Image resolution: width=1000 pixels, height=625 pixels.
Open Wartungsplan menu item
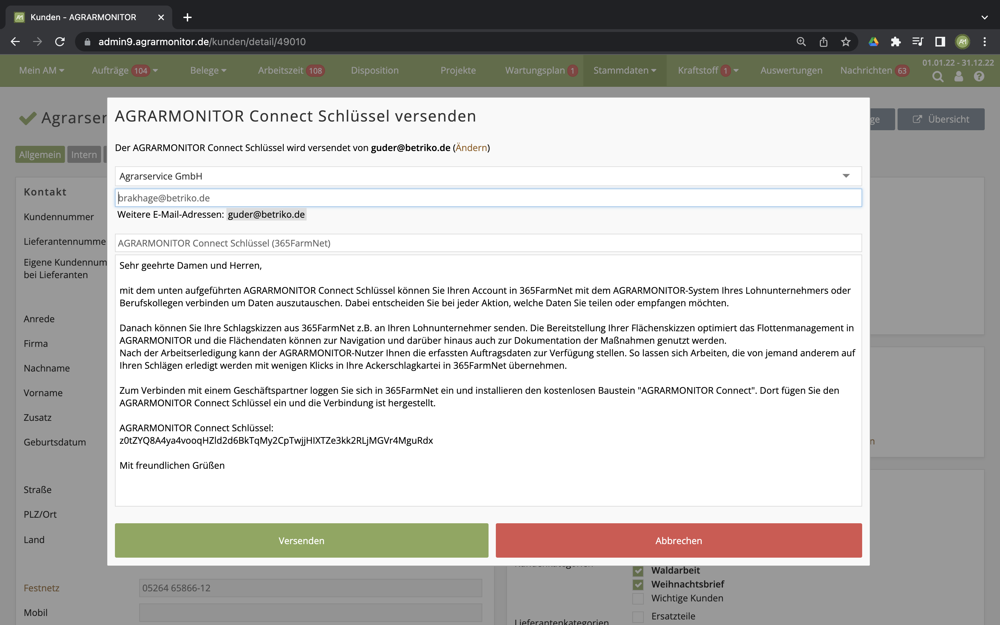coord(541,70)
